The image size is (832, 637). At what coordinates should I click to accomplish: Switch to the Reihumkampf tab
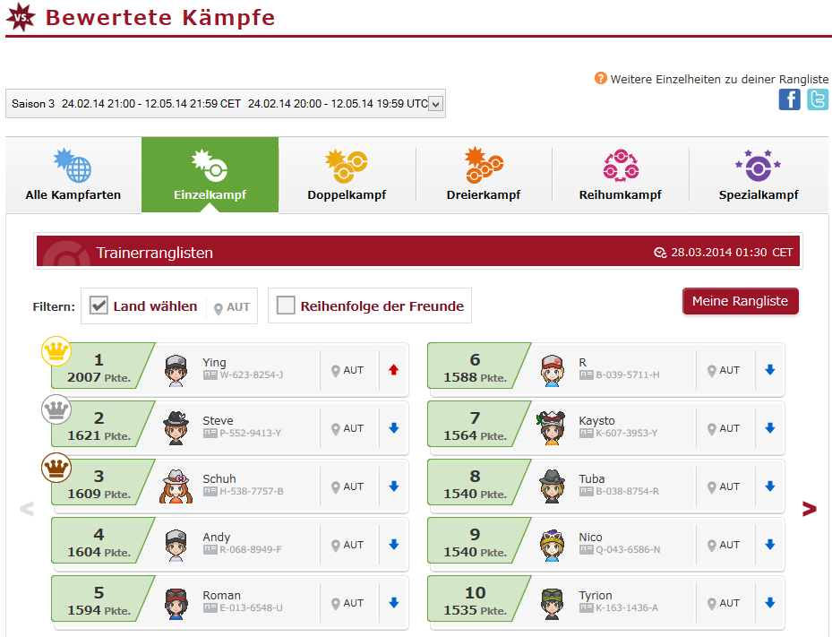click(x=621, y=175)
